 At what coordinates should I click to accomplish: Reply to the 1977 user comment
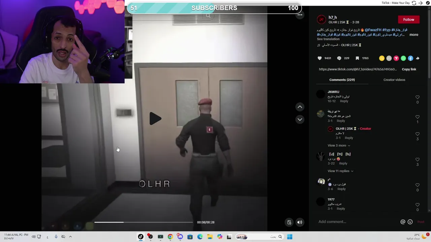click(341, 209)
